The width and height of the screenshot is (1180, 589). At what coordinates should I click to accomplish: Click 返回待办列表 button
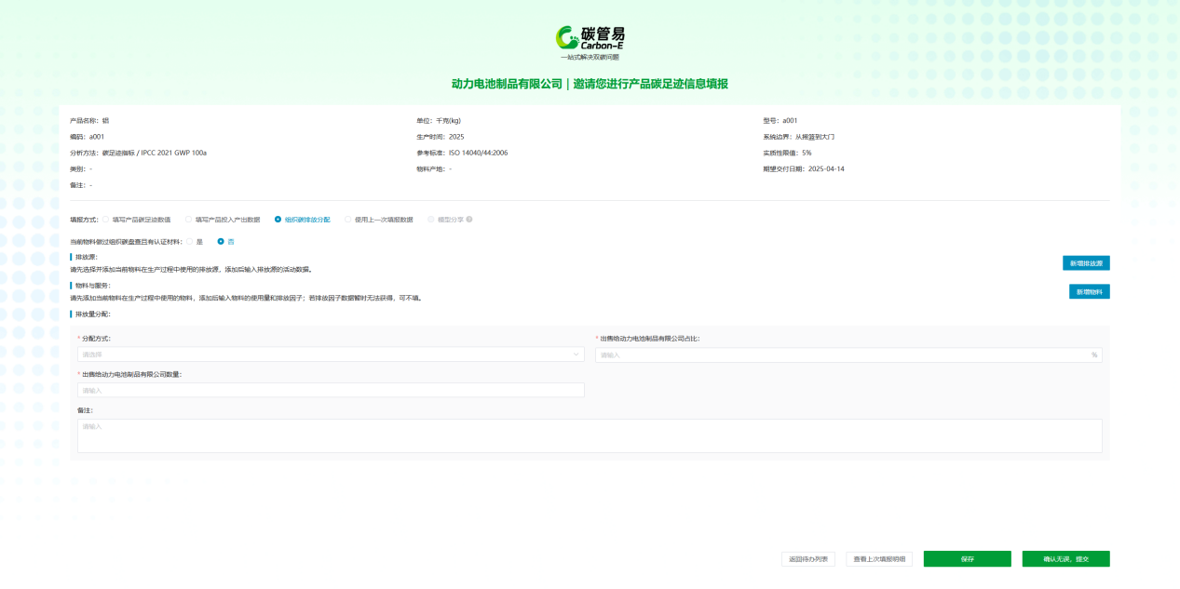(808, 559)
